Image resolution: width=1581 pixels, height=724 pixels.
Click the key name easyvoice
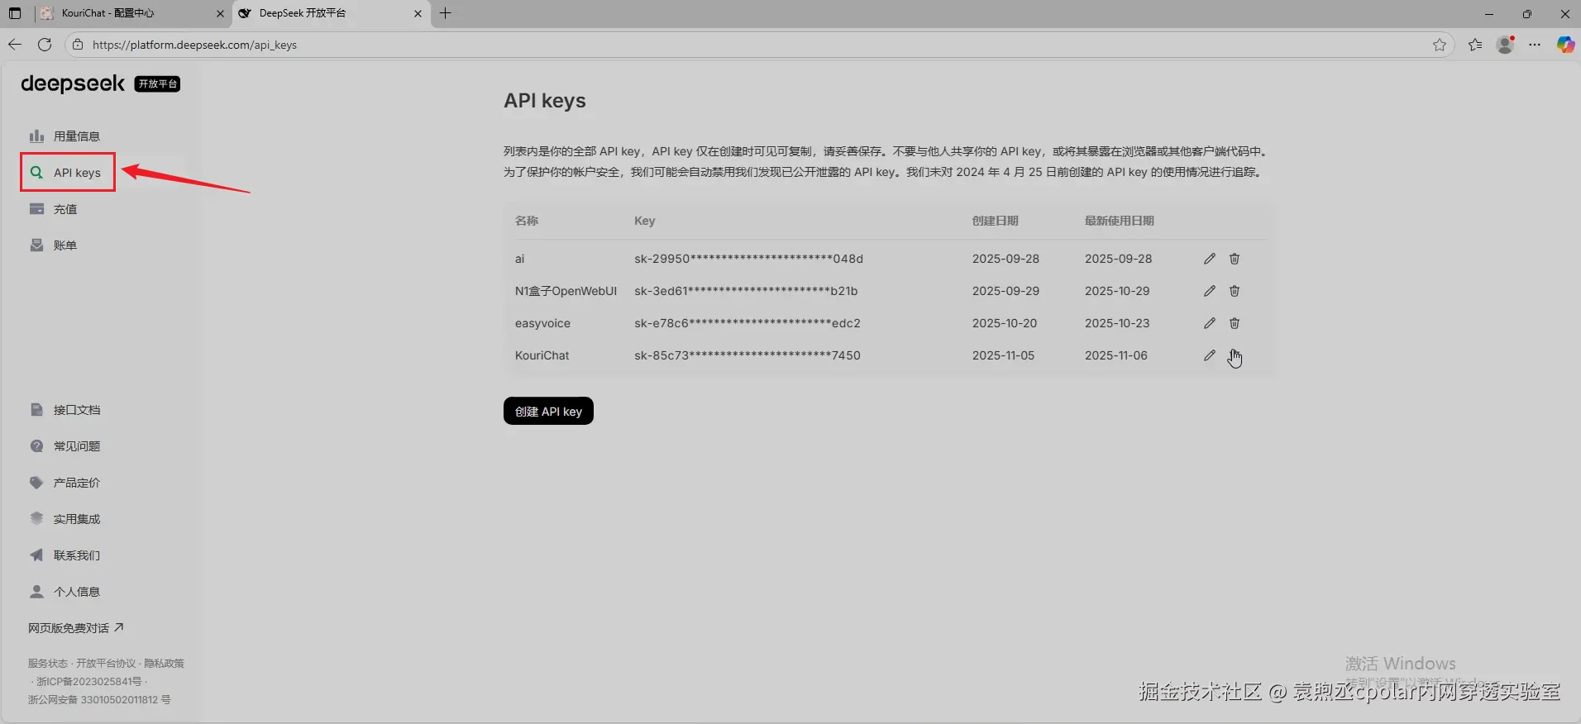(542, 323)
